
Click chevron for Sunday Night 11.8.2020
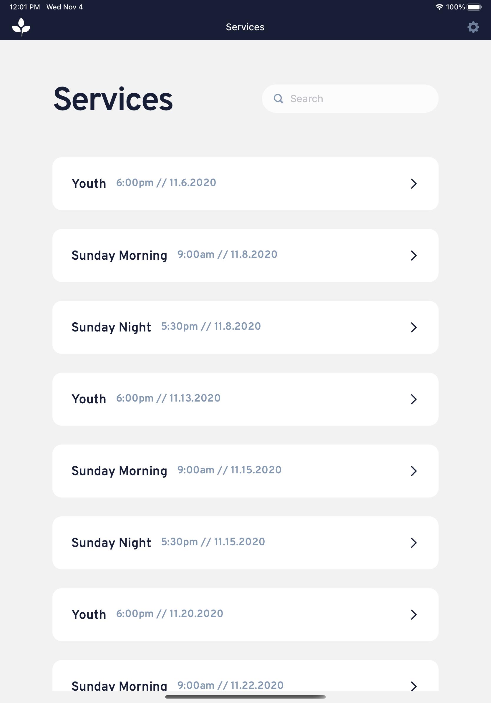click(x=414, y=327)
